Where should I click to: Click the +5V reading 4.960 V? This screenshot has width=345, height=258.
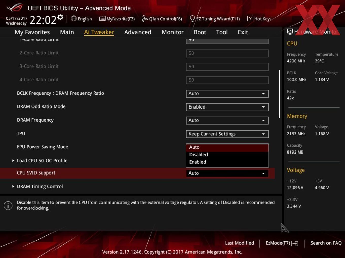point(322,188)
